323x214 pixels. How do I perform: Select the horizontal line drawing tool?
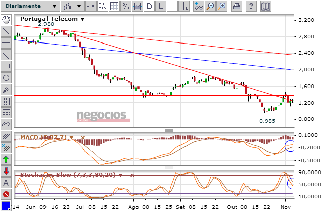click(x=6, y=43)
